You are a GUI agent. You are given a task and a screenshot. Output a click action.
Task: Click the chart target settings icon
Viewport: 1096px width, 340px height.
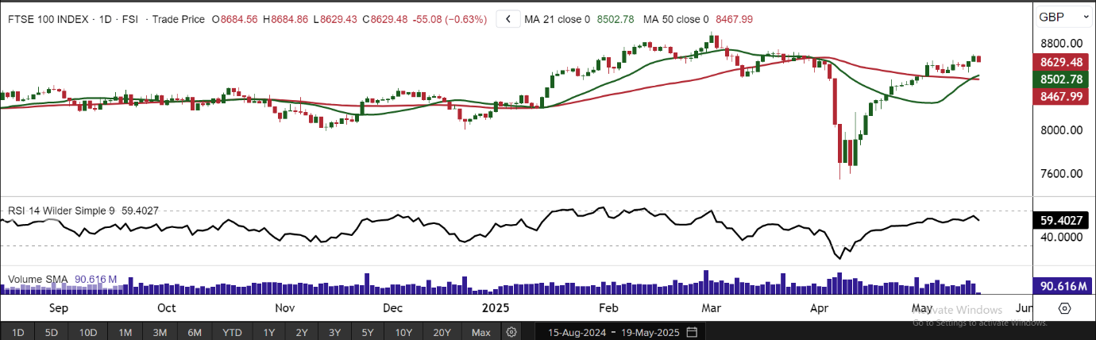(x=1065, y=308)
